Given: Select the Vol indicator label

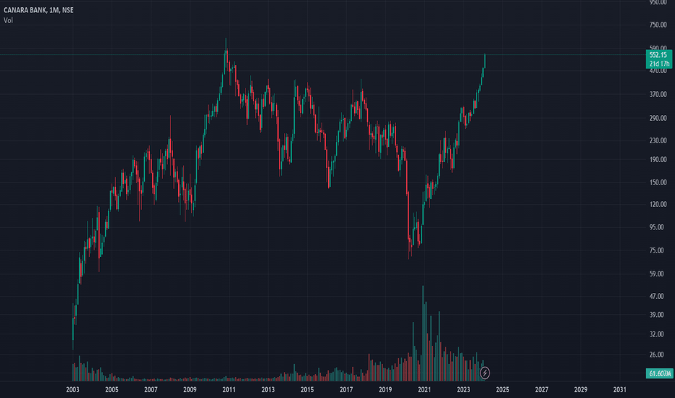Looking at the screenshot, I should click(8, 20).
